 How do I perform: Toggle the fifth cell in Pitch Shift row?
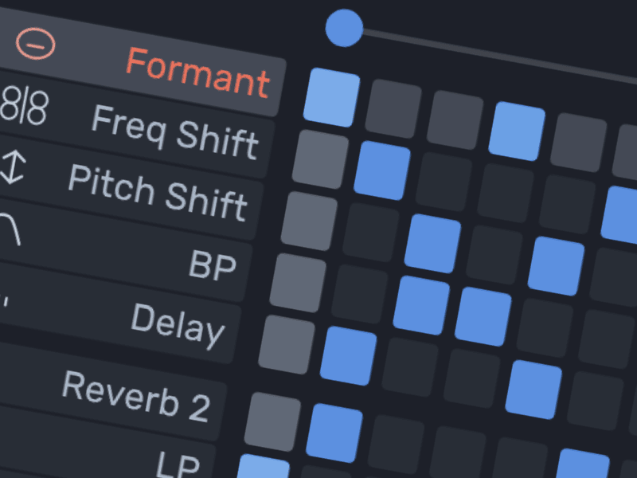[556, 266]
